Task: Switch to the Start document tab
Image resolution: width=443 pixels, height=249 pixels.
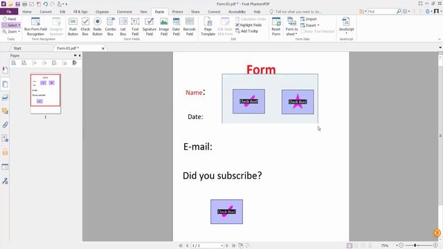Action: point(17,48)
